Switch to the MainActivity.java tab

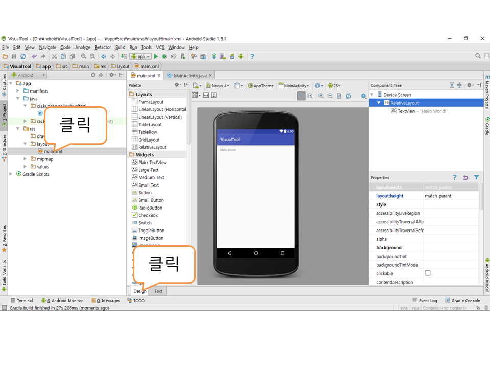pyautogui.click(x=190, y=75)
